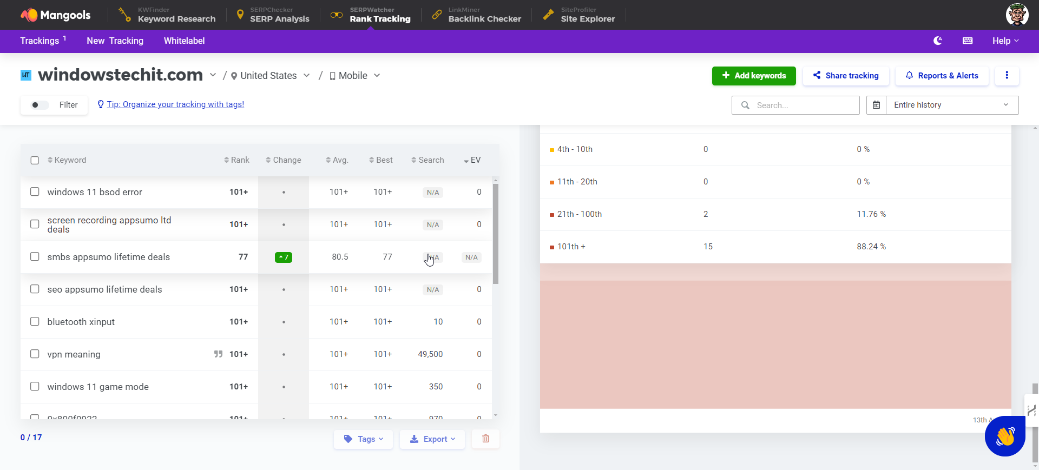Click the KWFinder key icon
The height and width of the screenshot is (470, 1039).
click(x=125, y=15)
